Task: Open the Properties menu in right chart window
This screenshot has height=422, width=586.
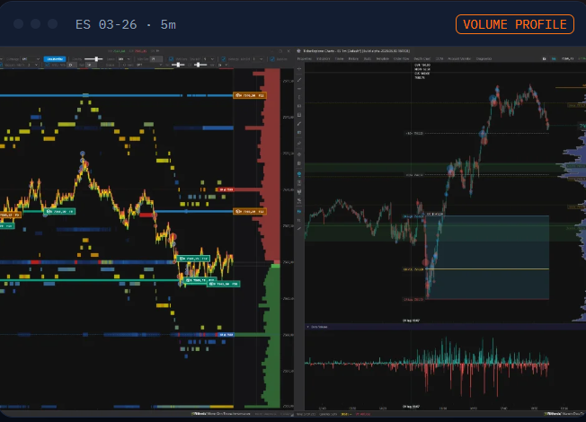Action: click(304, 58)
